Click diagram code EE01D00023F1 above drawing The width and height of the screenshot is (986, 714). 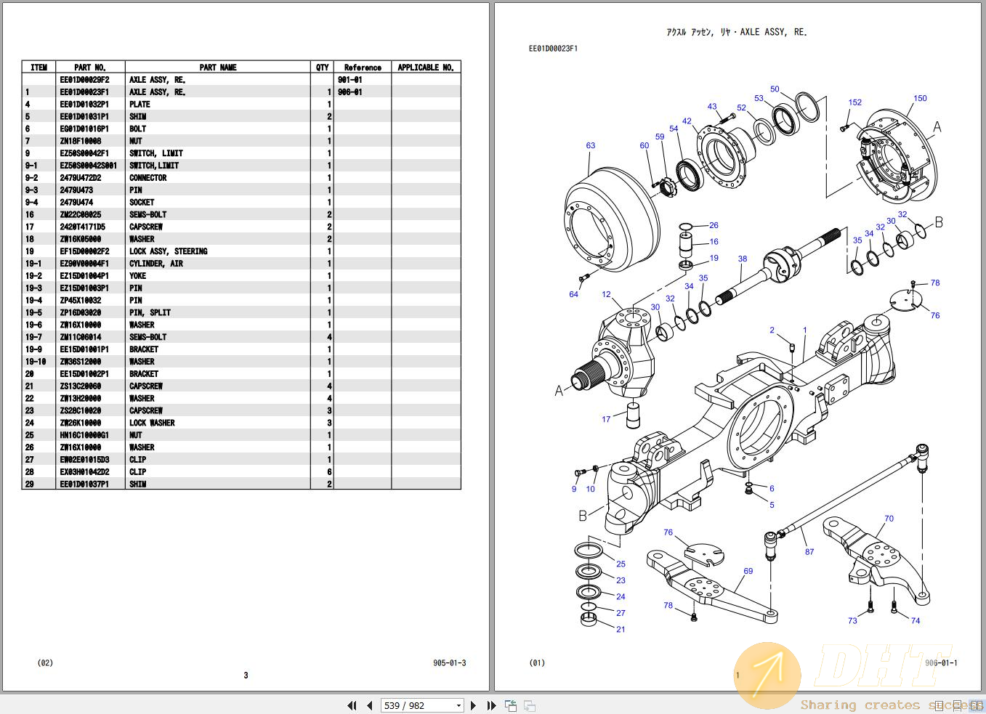click(554, 49)
